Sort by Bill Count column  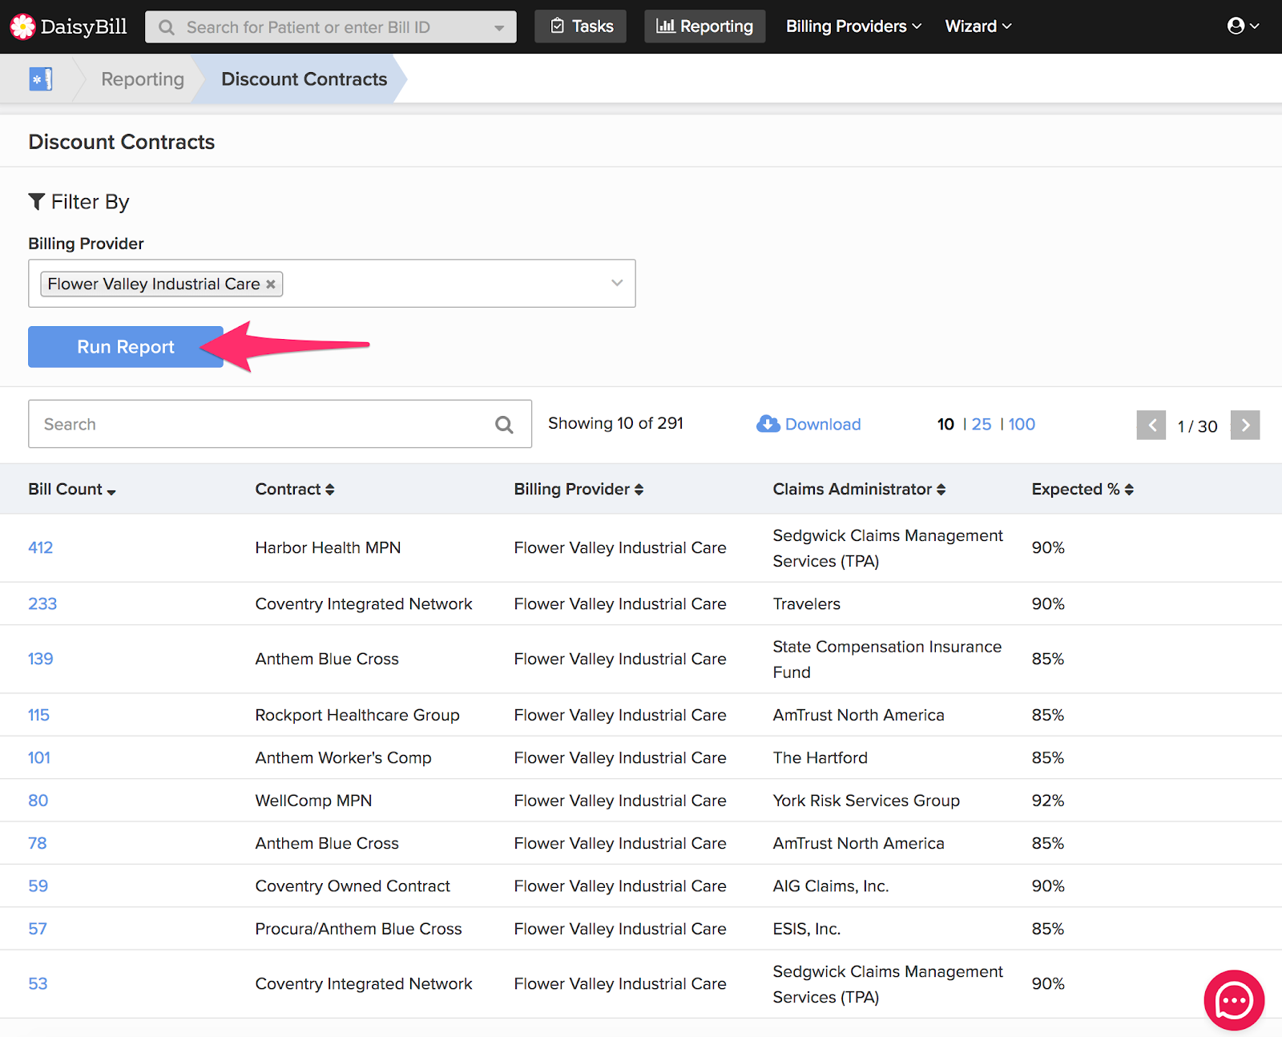coord(72,490)
